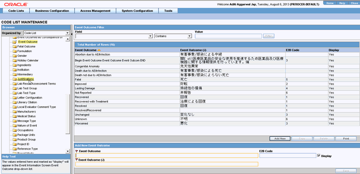Open the System Configuration menu
Image resolution: width=360 pixels, height=174 pixels.
pyautogui.click(x=137, y=11)
